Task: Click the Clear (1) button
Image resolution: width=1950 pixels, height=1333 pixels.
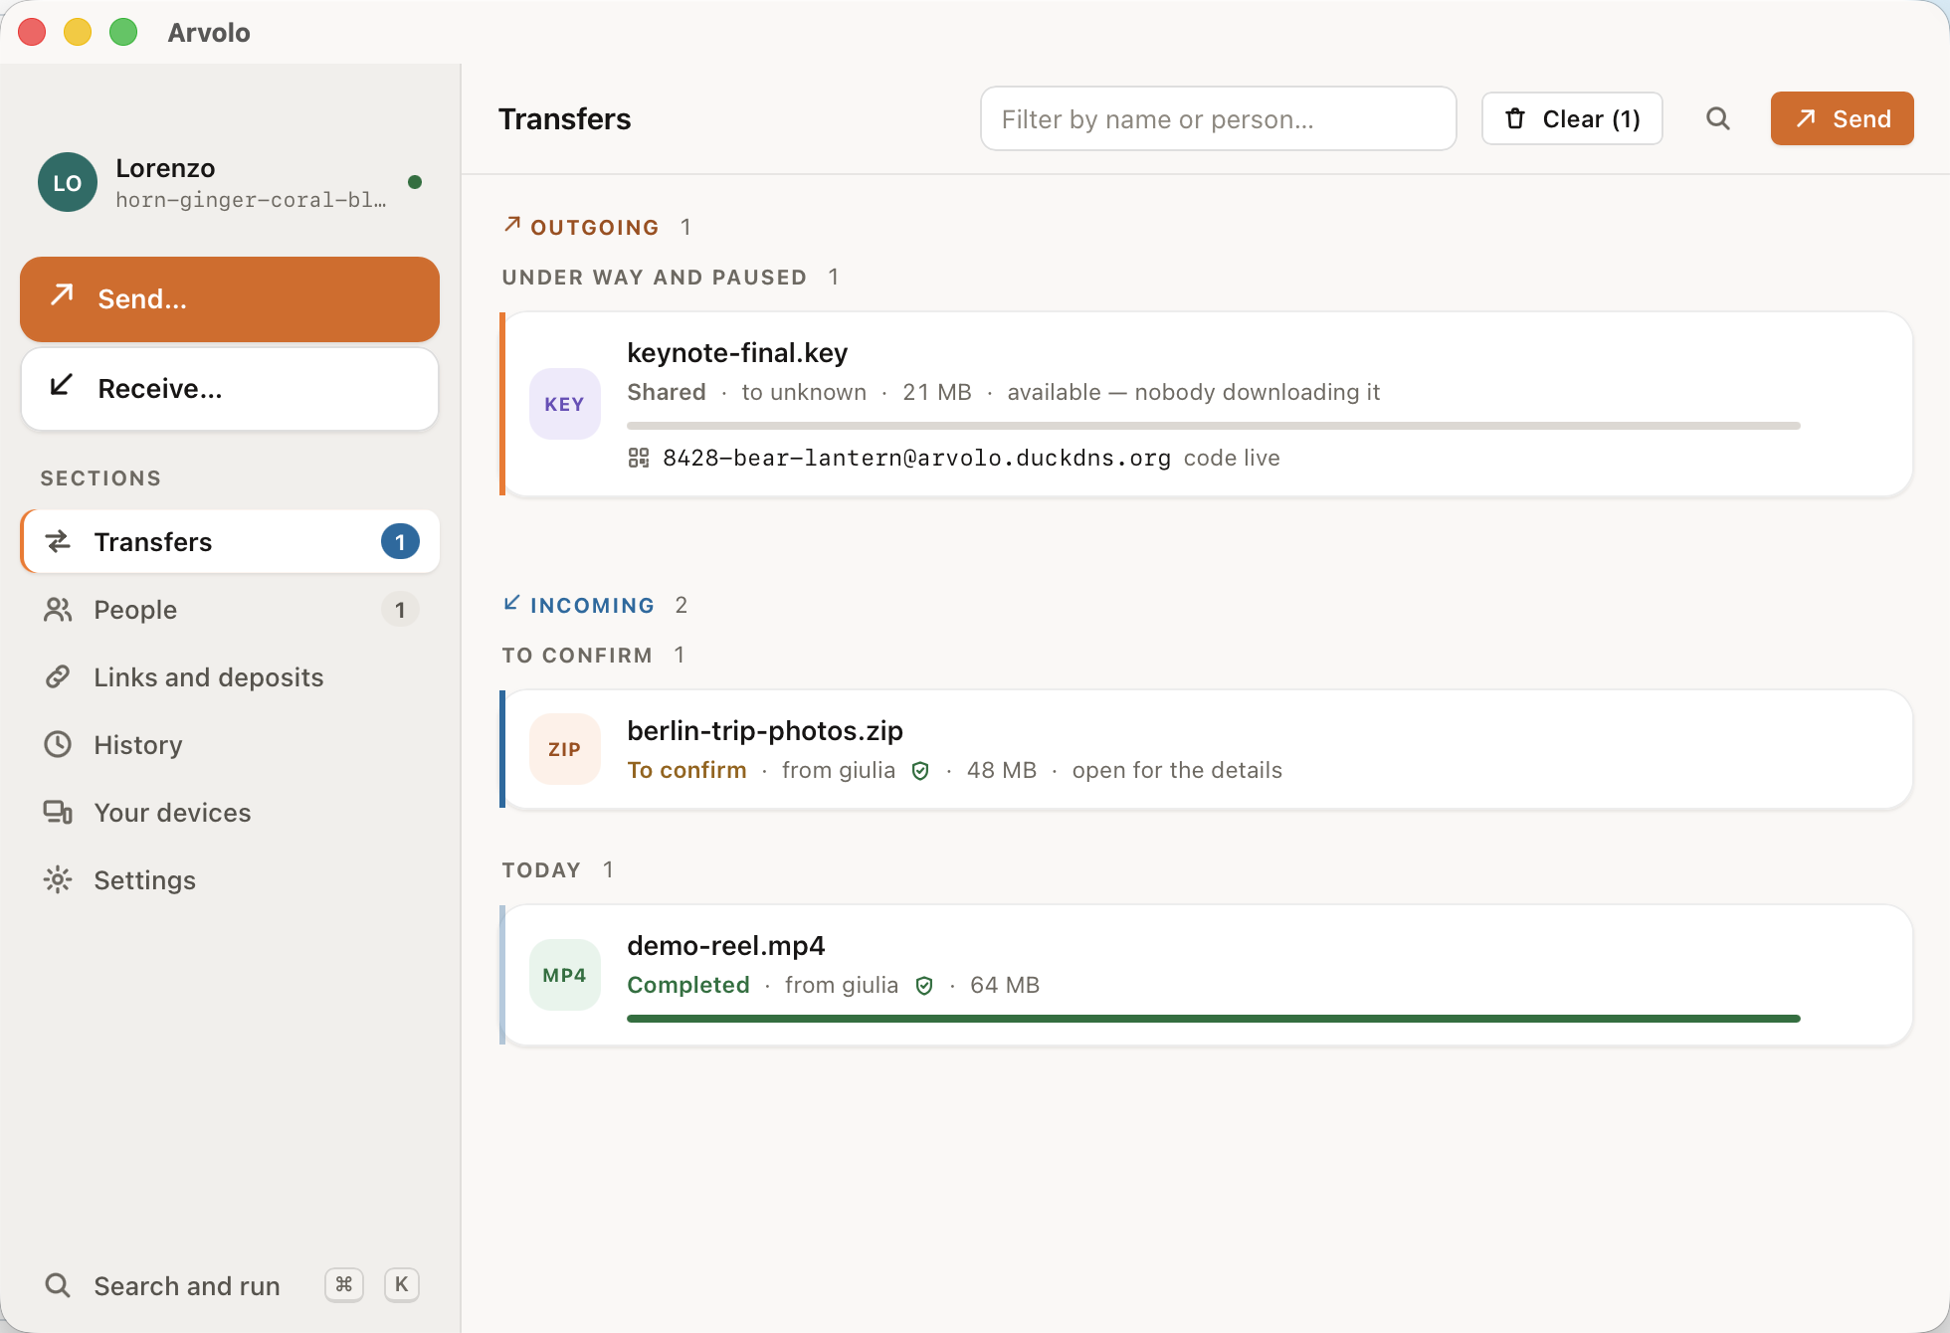Action: click(1572, 119)
